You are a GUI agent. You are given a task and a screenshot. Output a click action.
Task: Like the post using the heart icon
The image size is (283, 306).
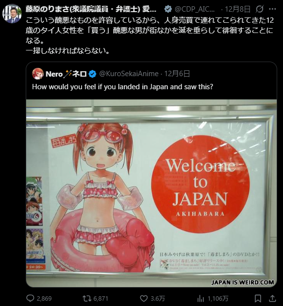144,298
